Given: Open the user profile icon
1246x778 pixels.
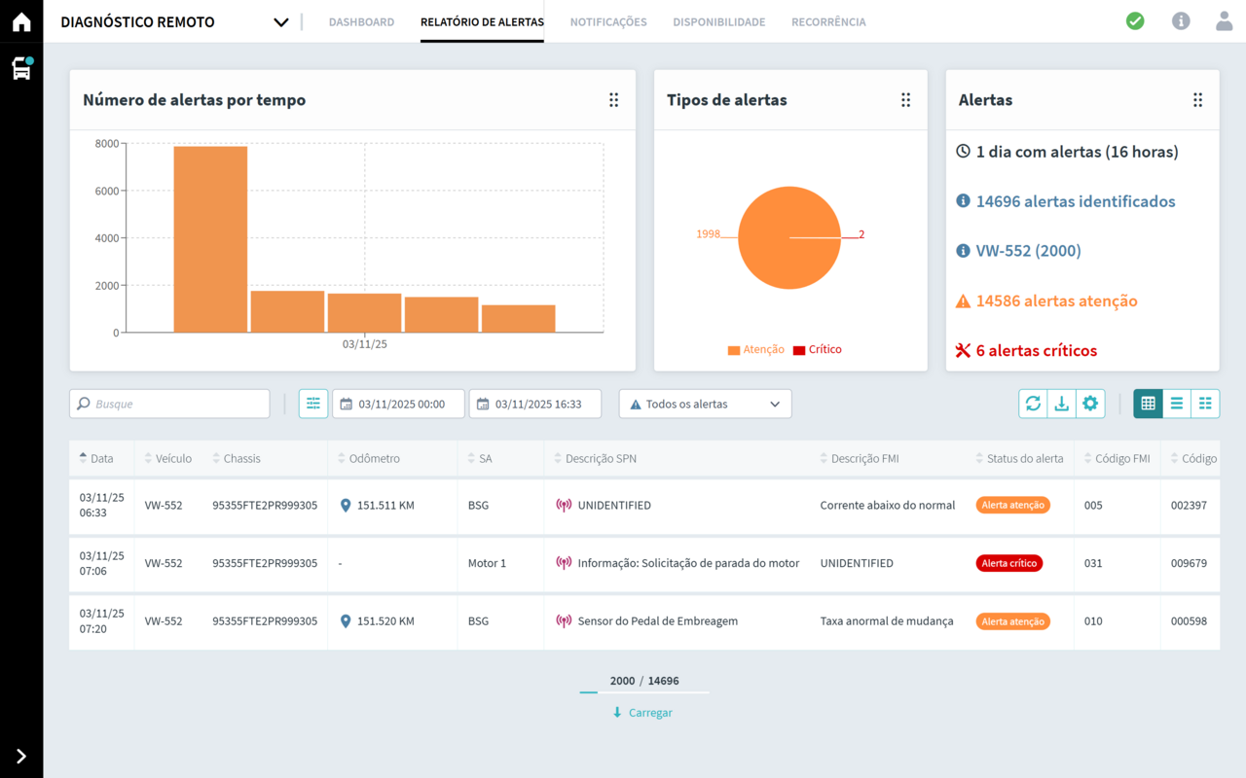Looking at the screenshot, I should point(1224,21).
